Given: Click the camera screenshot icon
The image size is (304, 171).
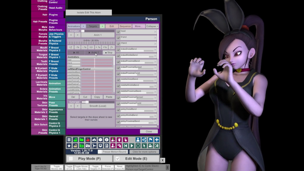Looking at the screenshot, I should pyautogui.click(x=88, y=146).
